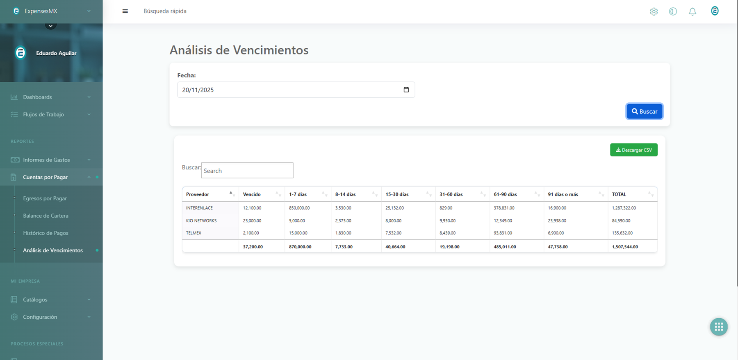Click TELMEX total 135,632.00

(622, 233)
